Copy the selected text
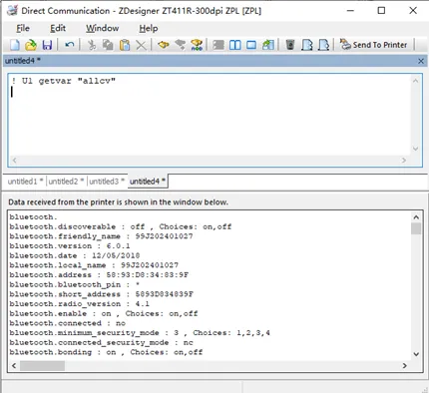Image resolution: width=429 pixels, height=393 pixels. click(x=108, y=45)
